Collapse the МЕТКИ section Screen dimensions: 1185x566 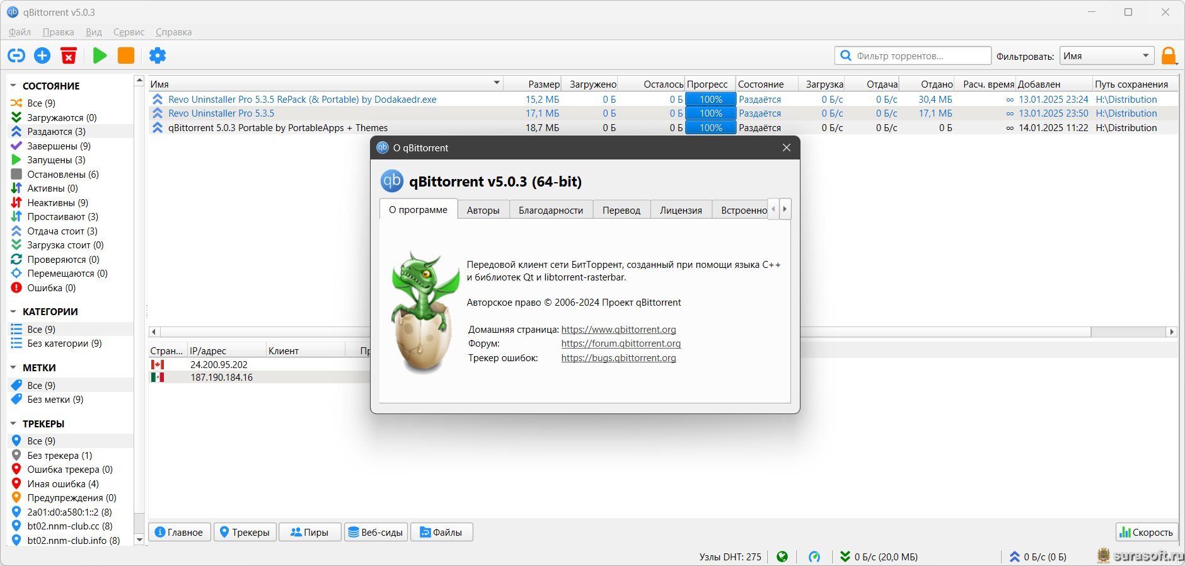[13, 367]
